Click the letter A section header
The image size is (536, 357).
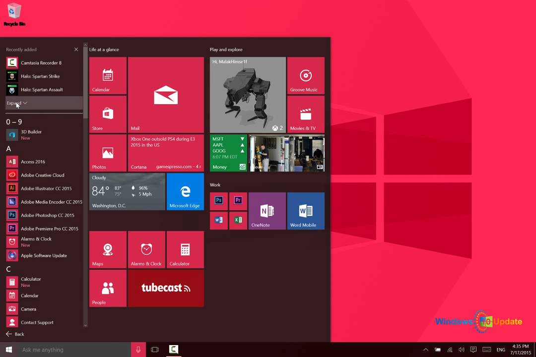[8, 149]
